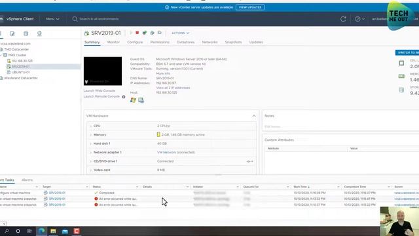Click the red power off VM icon

point(137,33)
